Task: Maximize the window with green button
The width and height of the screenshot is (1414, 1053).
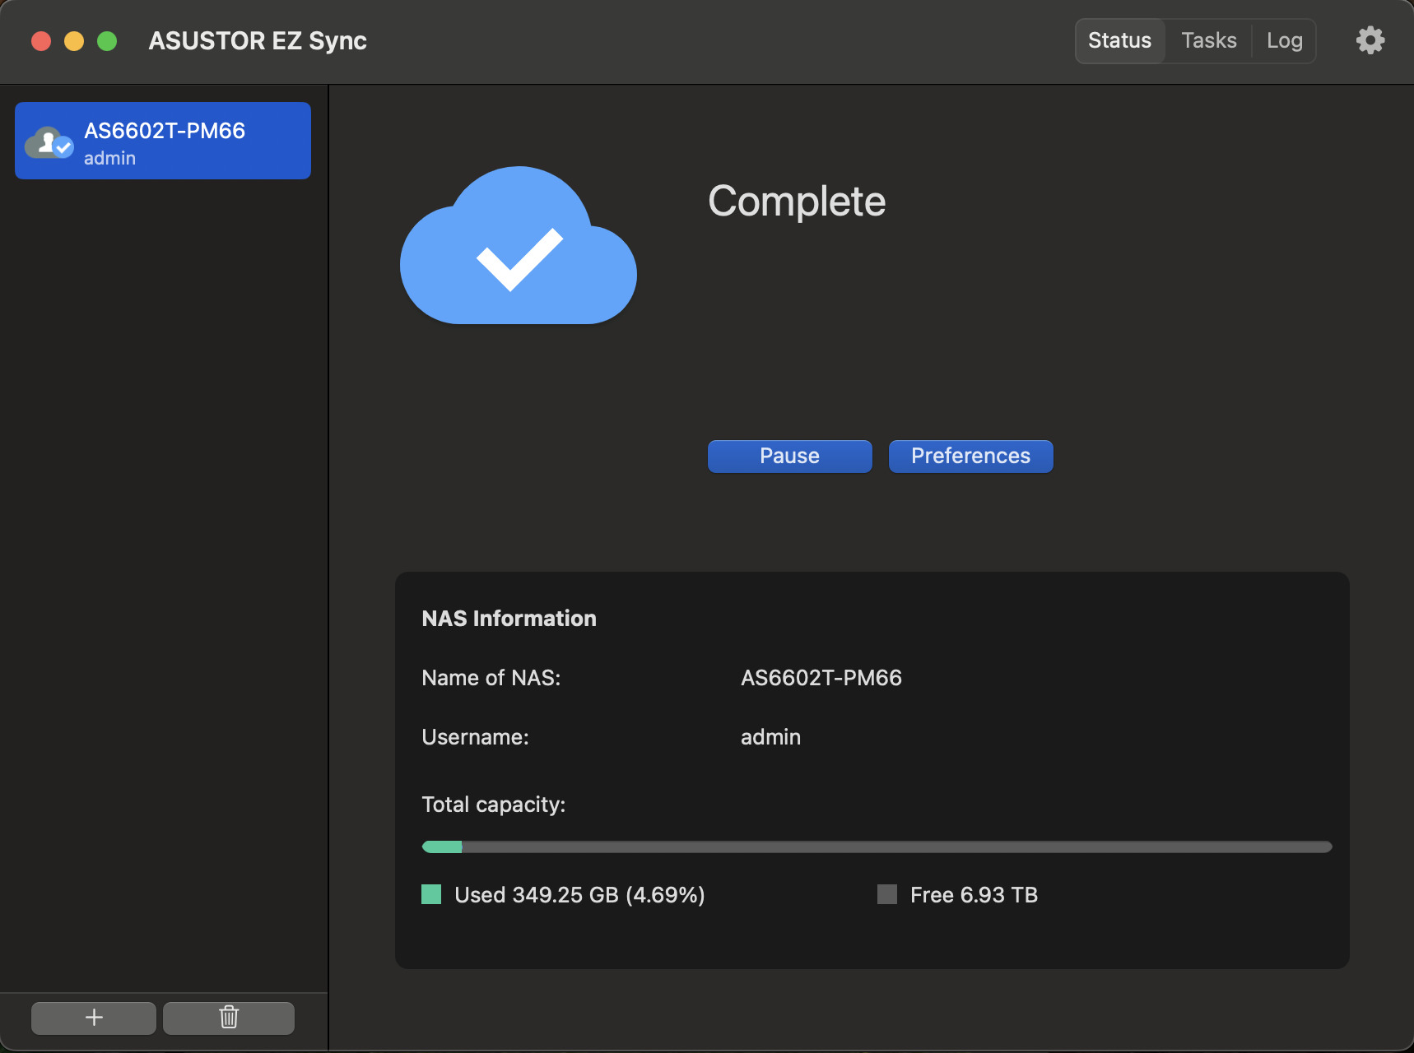Action: click(x=107, y=41)
